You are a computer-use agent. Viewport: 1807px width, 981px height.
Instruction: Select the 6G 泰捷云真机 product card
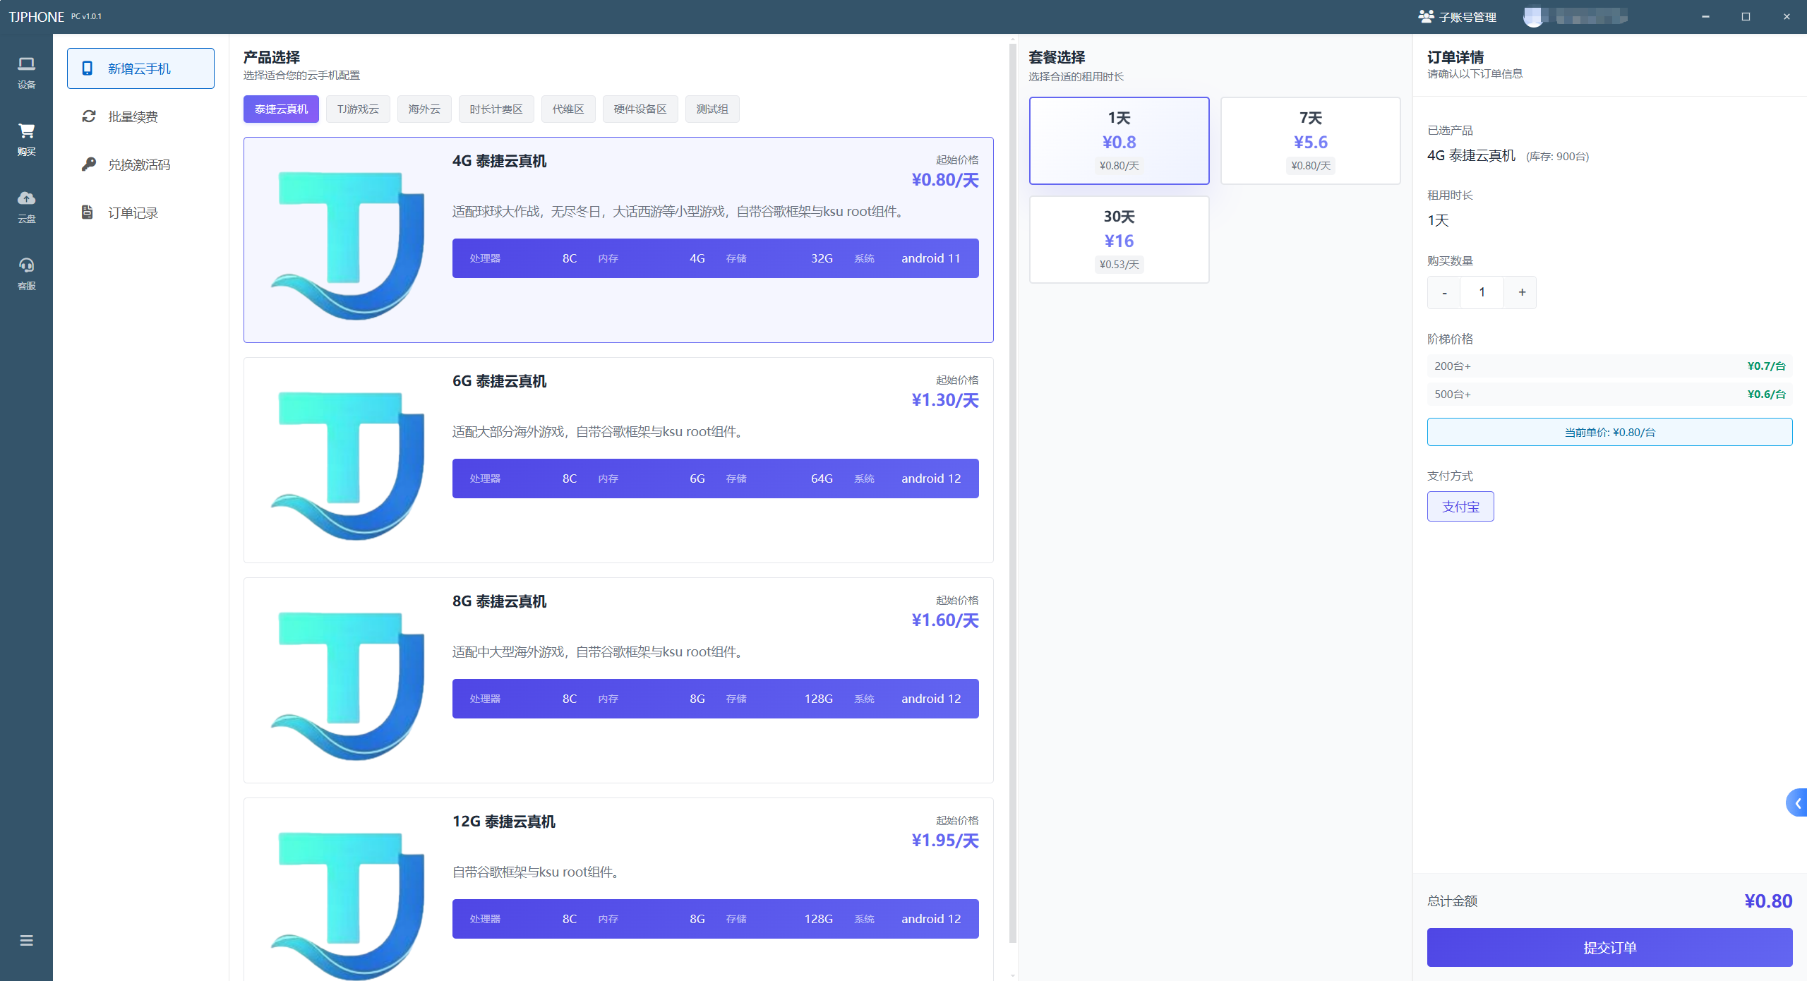click(618, 459)
